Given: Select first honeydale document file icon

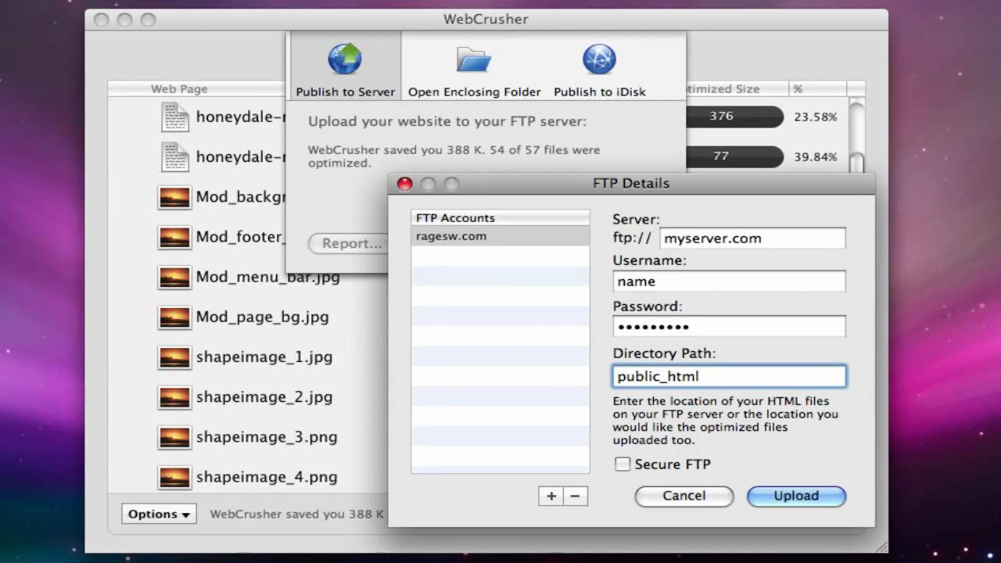Looking at the screenshot, I should 174,117.
